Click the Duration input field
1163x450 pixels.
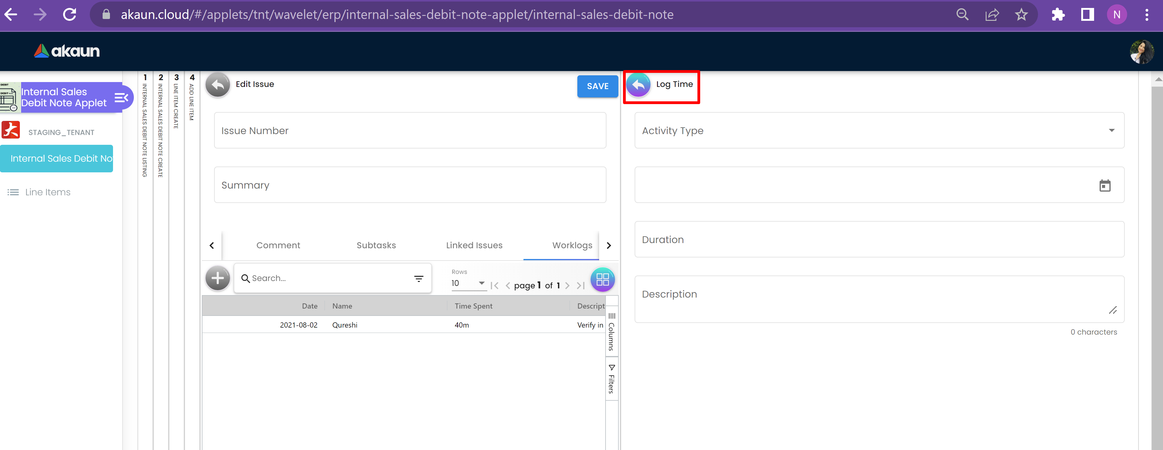(878, 240)
